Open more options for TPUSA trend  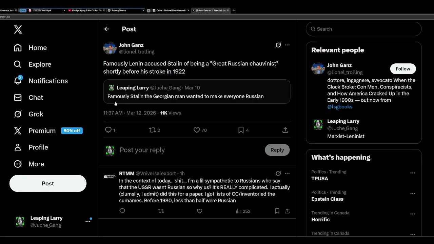(413, 173)
